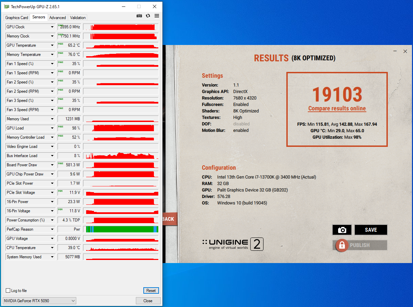Viewport: 413px width, 307px height.
Task: Open the GPU Voltage sensor dropdown
Action: [x=52, y=239]
